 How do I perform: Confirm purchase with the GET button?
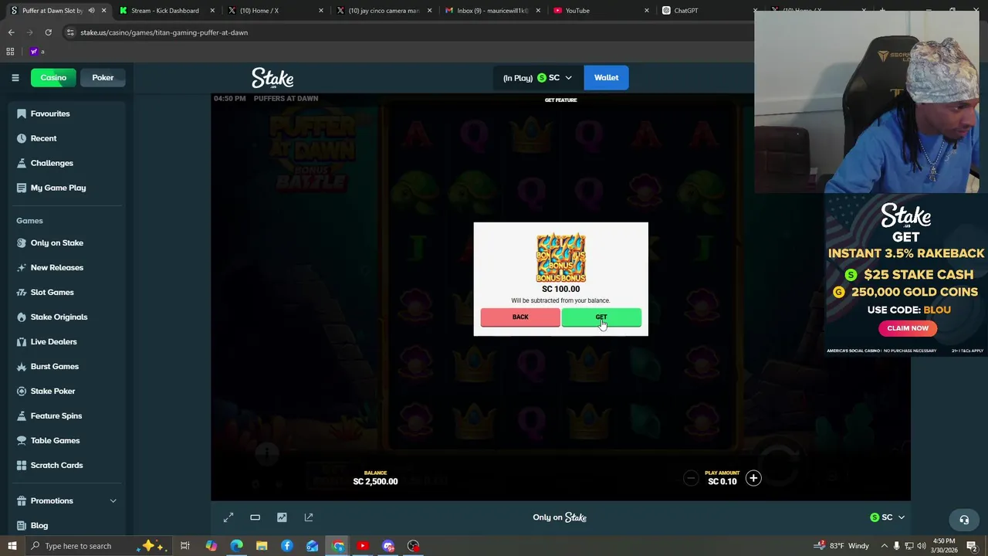click(601, 317)
